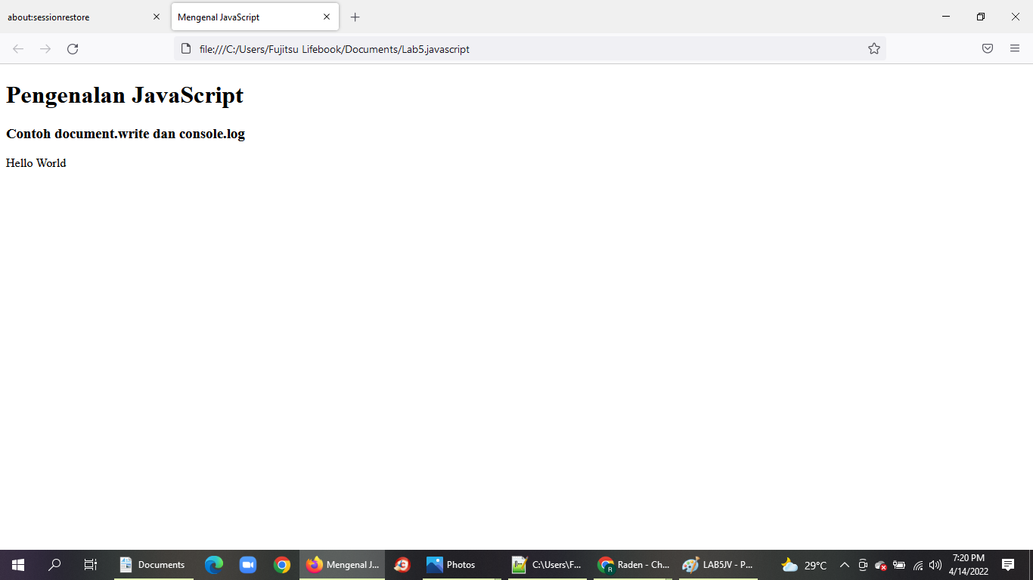Image resolution: width=1033 pixels, height=580 pixels.
Task: Click the Contoh document.write dan console.log subheading
Action: pos(126,134)
